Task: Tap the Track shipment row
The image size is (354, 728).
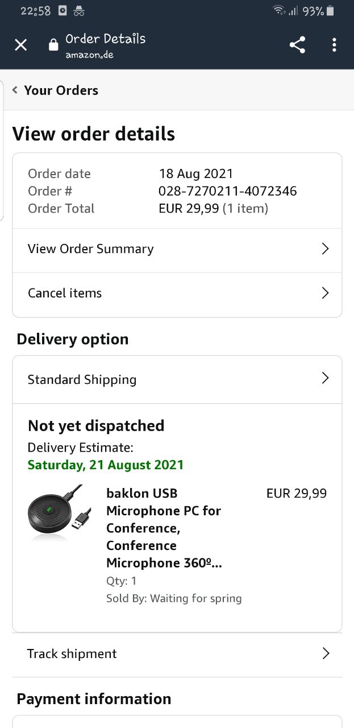Action: click(72, 654)
